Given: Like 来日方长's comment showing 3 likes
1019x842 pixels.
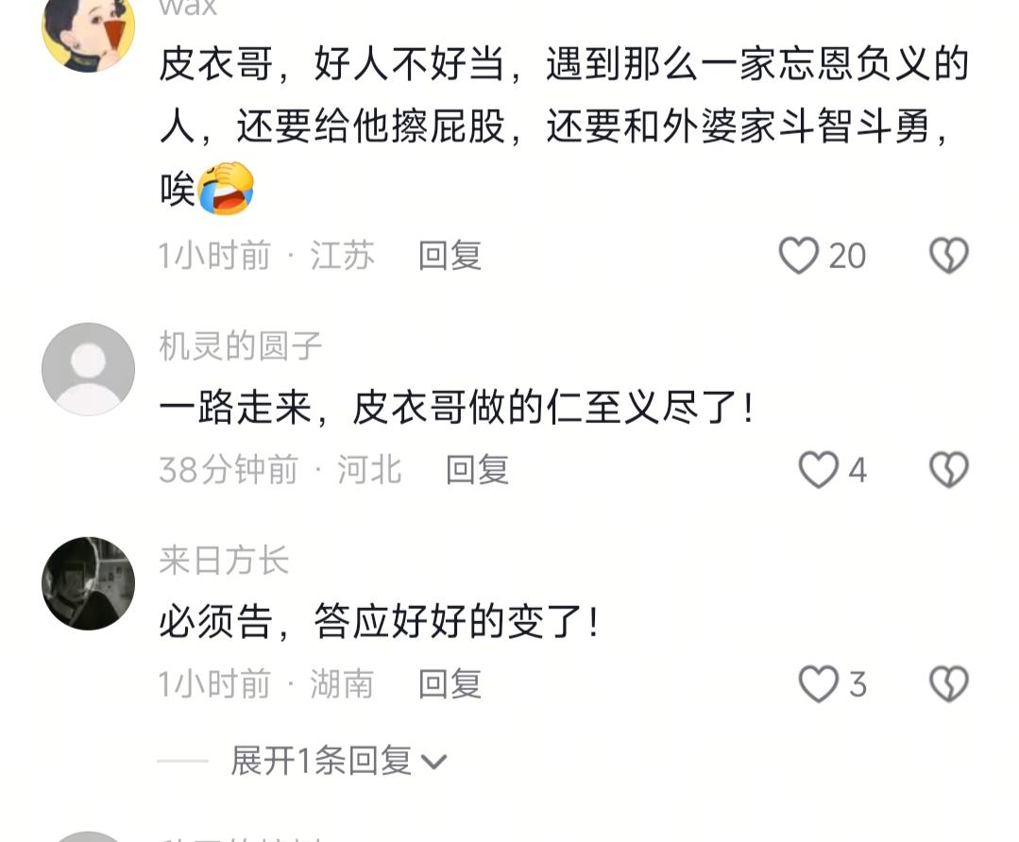Looking at the screenshot, I should click(818, 684).
